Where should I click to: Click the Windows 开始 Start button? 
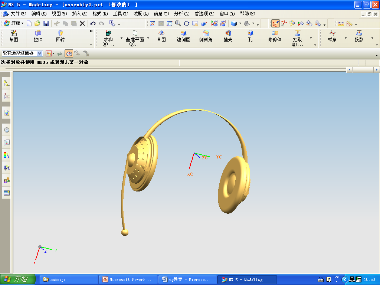[x=18, y=279]
